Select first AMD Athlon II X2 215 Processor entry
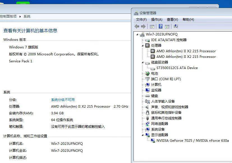This screenshot has width=232, height=163. pos(186,51)
